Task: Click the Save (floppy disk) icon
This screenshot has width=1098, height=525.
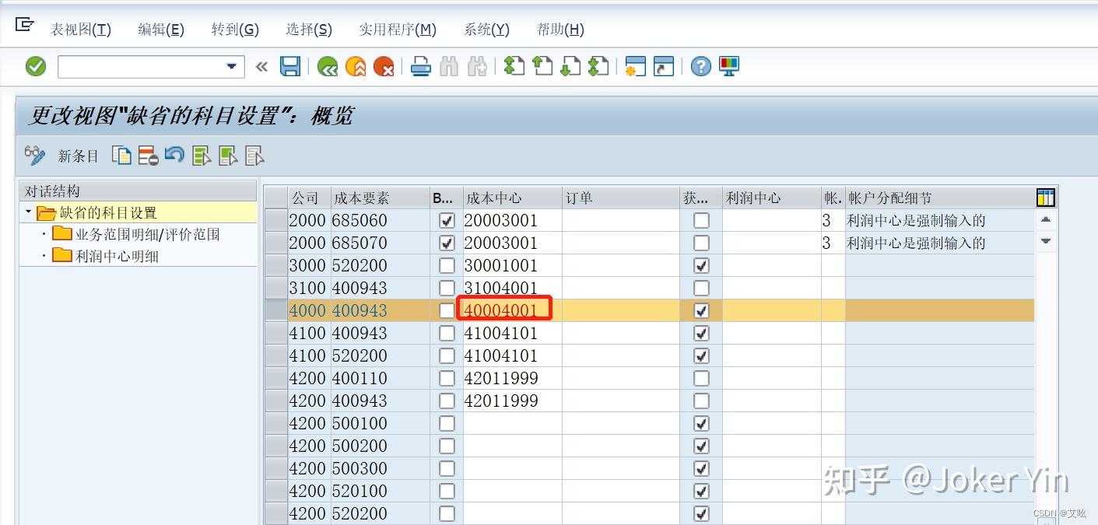Action: 290,66
